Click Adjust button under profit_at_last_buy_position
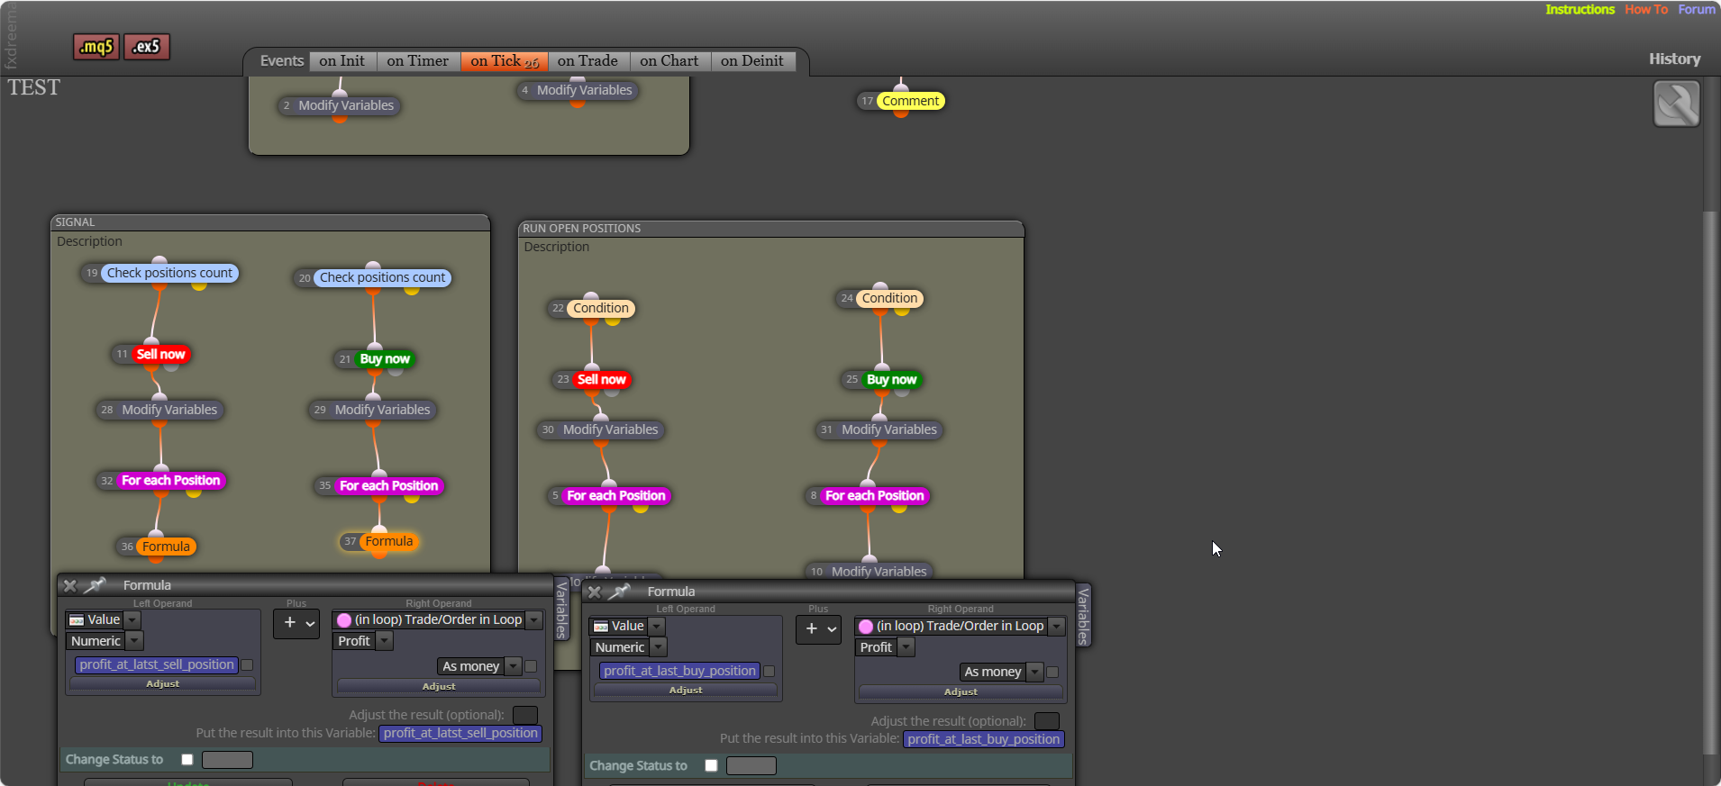The width and height of the screenshot is (1721, 786). point(686,690)
